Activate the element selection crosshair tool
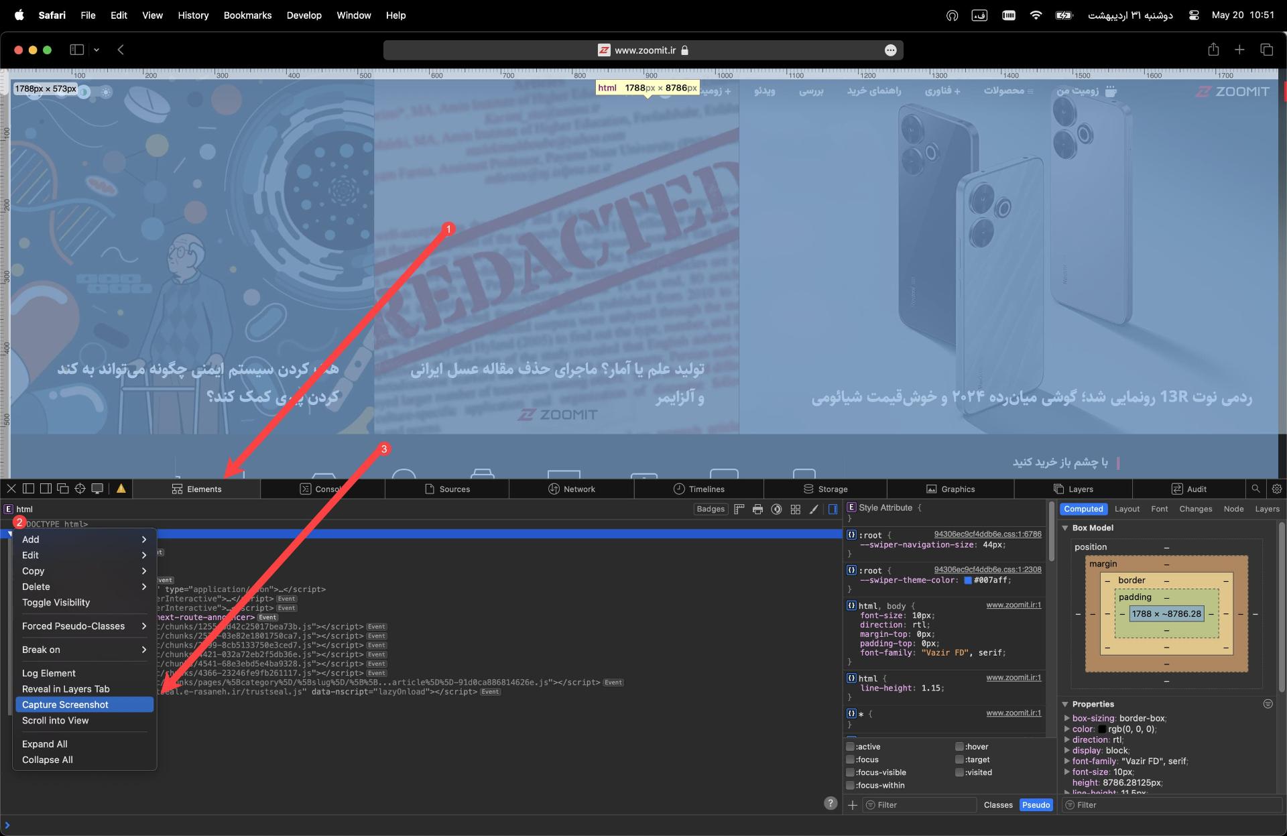 [x=80, y=489]
